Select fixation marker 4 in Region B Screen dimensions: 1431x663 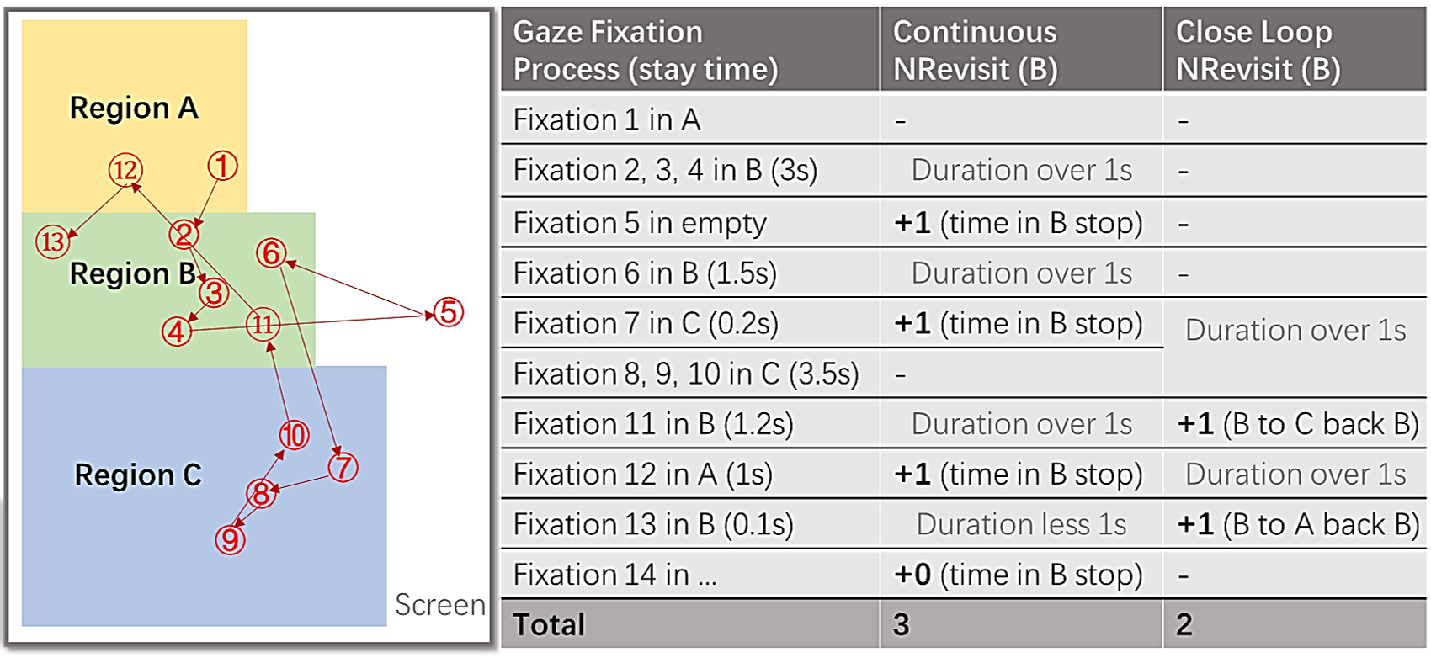177,331
